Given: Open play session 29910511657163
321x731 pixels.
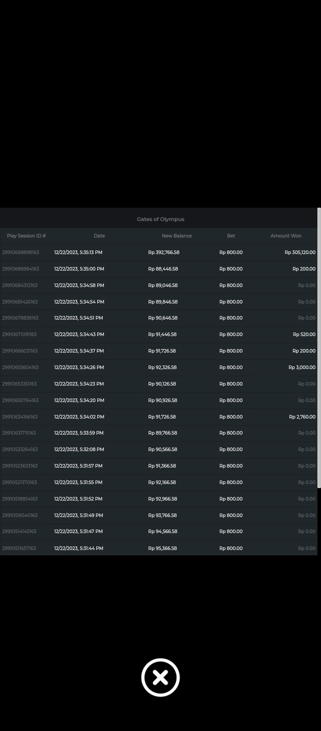Looking at the screenshot, I should (19, 548).
